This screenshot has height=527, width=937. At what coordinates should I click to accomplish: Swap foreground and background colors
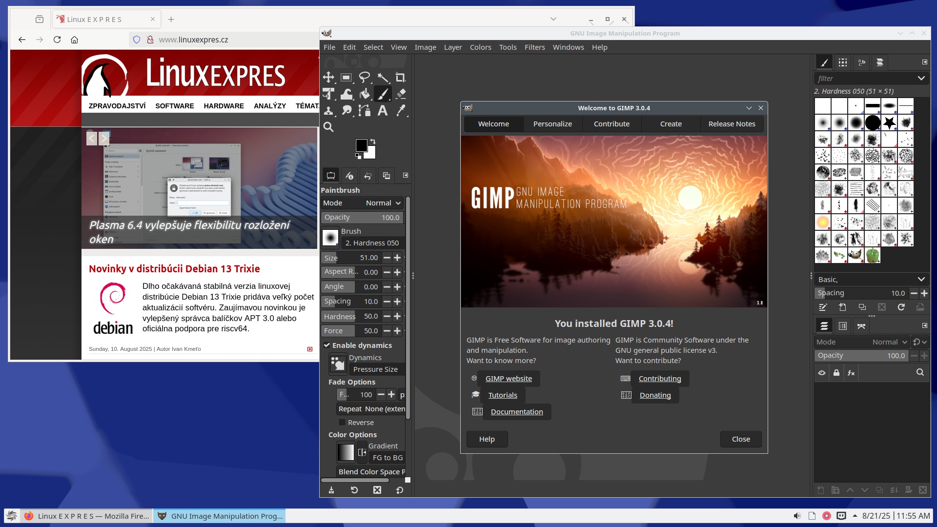tap(373, 142)
